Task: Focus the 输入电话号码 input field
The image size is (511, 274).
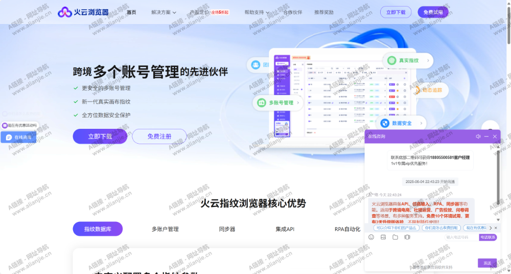Action: (x=461, y=237)
